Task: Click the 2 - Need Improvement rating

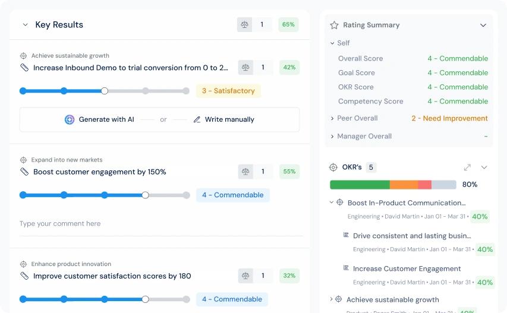Action: coord(449,119)
